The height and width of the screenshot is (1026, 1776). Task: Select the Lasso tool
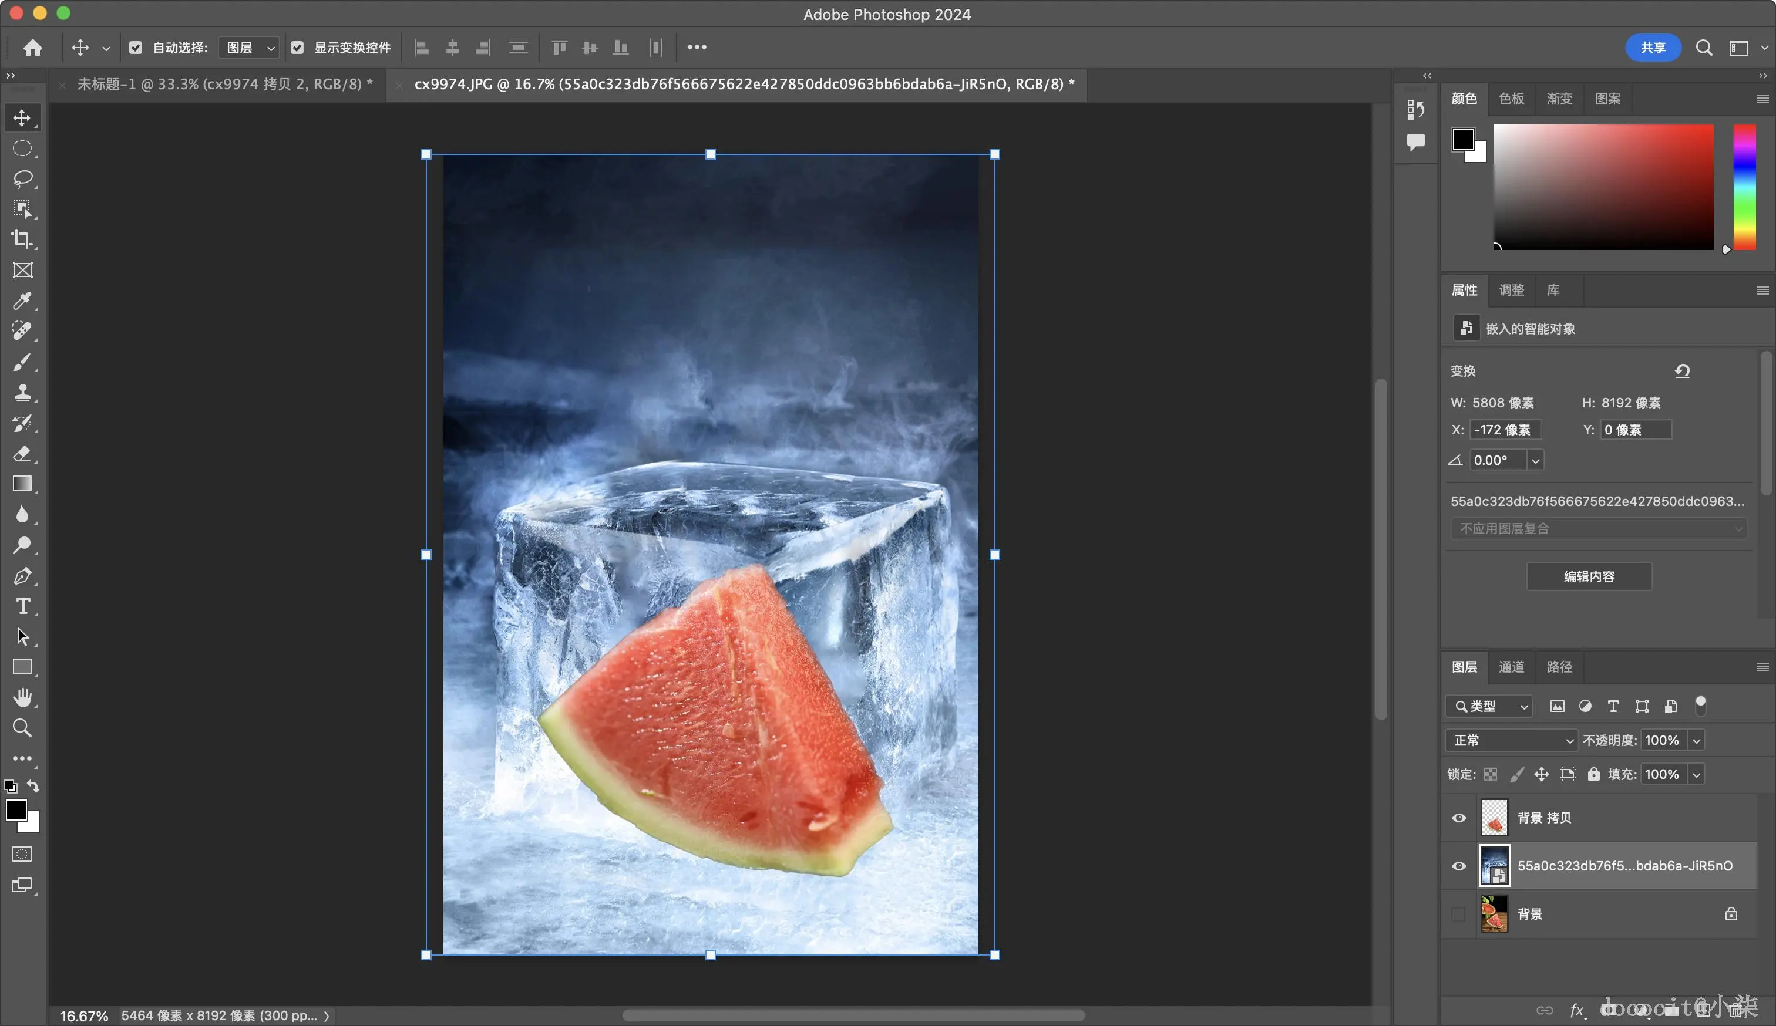(22, 178)
